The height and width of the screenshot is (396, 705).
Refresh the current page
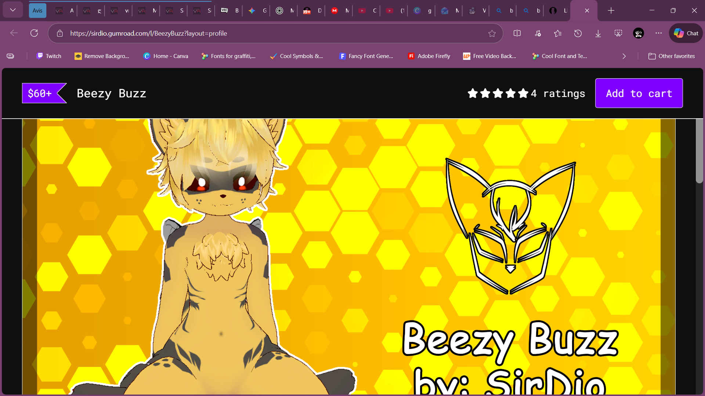tap(34, 33)
